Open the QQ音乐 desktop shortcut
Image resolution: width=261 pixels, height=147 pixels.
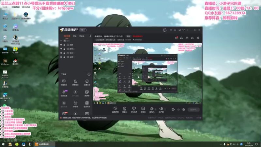15,50
